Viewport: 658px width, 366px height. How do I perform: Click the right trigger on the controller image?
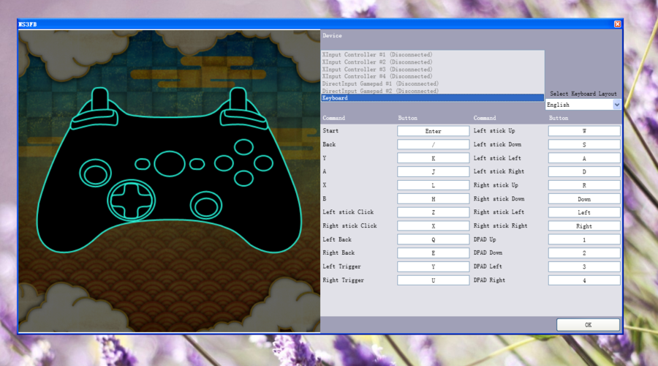(237, 102)
